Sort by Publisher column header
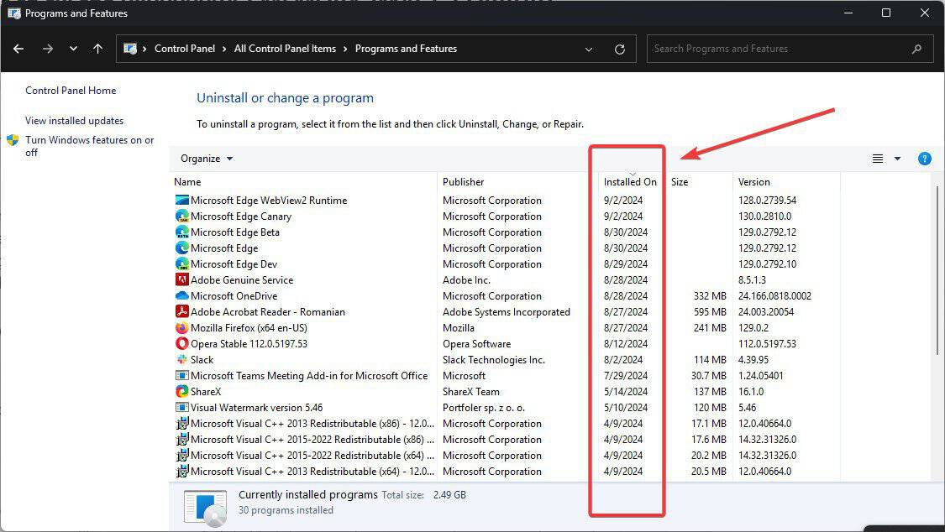 coord(463,182)
